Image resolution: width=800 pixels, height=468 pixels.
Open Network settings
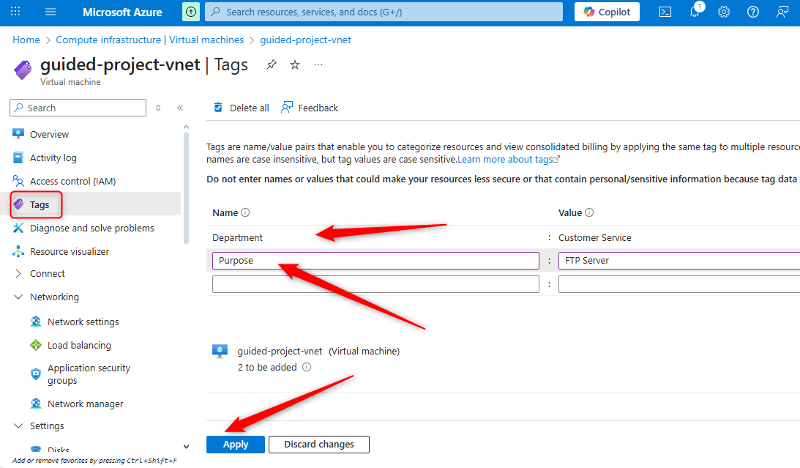click(x=83, y=322)
